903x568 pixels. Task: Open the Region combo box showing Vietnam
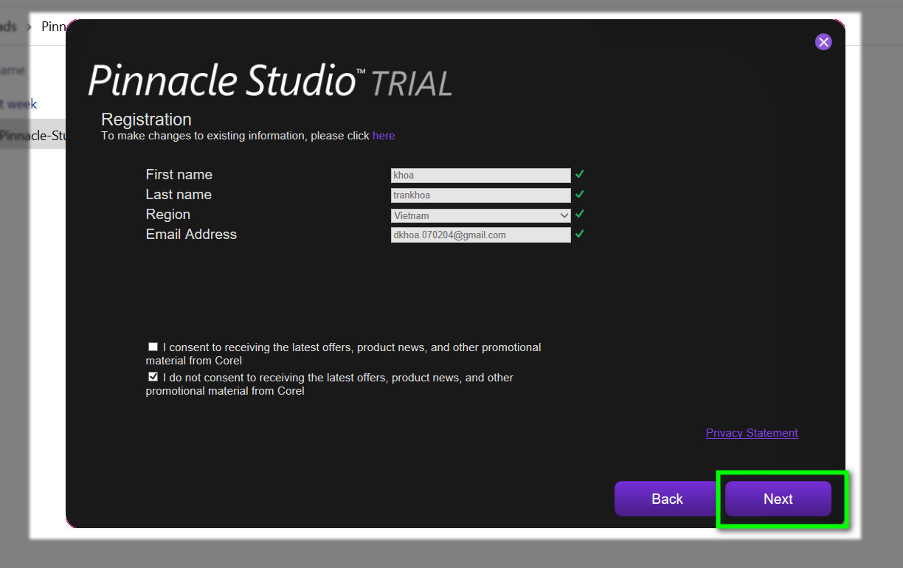tap(481, 215)
